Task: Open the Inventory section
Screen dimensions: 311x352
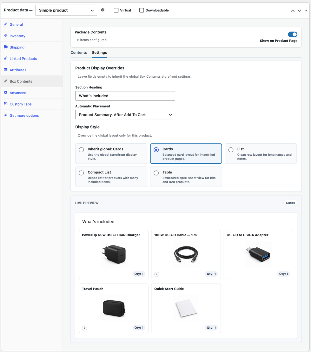Action: 32,36
